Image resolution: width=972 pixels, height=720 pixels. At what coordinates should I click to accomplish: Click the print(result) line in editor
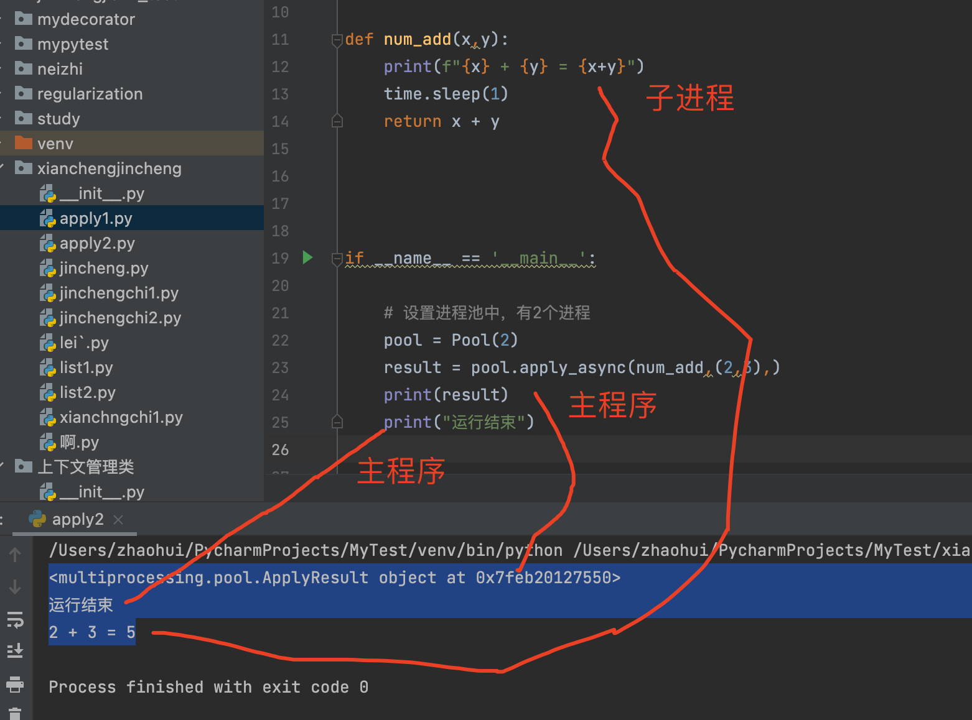[x=446, y=395]
